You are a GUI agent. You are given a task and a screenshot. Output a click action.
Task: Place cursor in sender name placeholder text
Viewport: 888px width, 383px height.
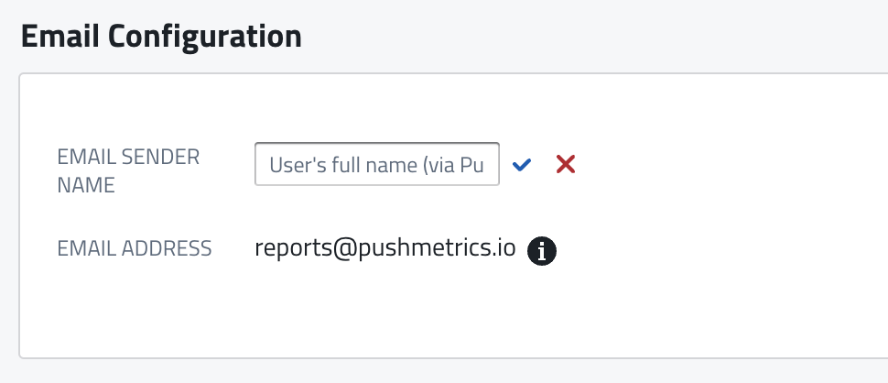click(x=376, y=165)
